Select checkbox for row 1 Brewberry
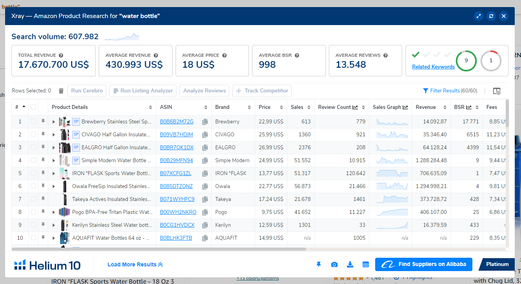 point(34,121)
